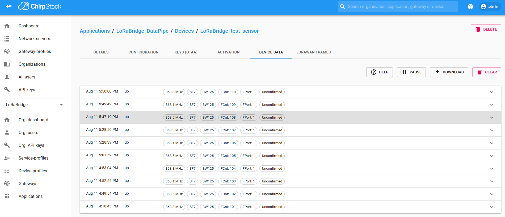Click the Aug 11 4:18:45 PM timestamp
This screenshot has height=217, width=505.
point(102,206)
